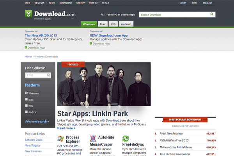Enable the Windows platform checkbox
Viewport: 234px width, 156px height.
click(26, 93)
